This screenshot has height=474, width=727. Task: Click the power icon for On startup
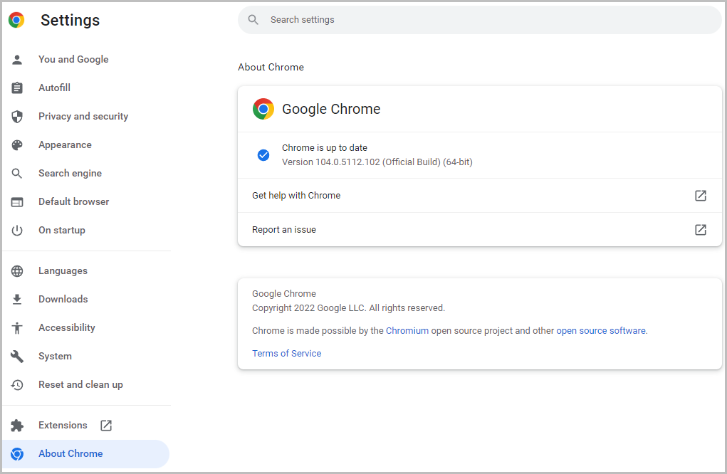(17, 231)
